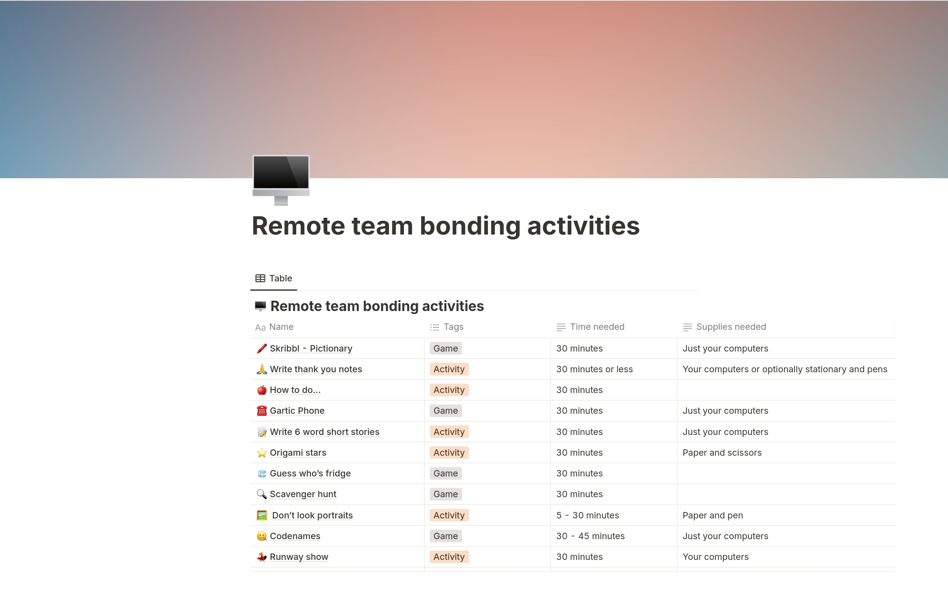Click the Activity tag on Origami stars row
948x592 pixels.
point(449,453)
